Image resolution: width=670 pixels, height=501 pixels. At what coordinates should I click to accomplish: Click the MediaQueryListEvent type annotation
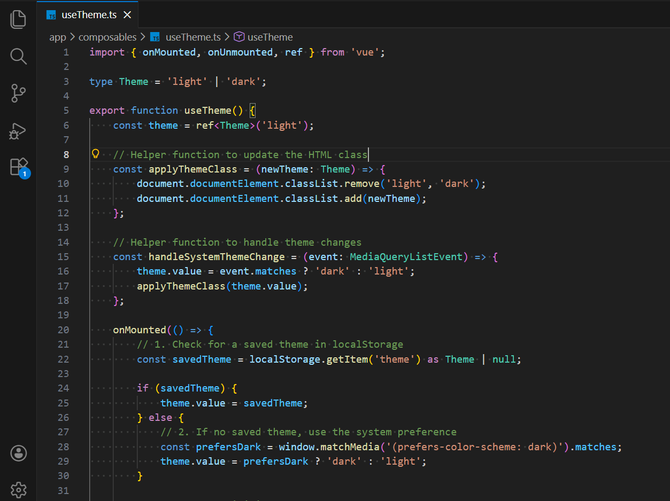click(406, 257)
